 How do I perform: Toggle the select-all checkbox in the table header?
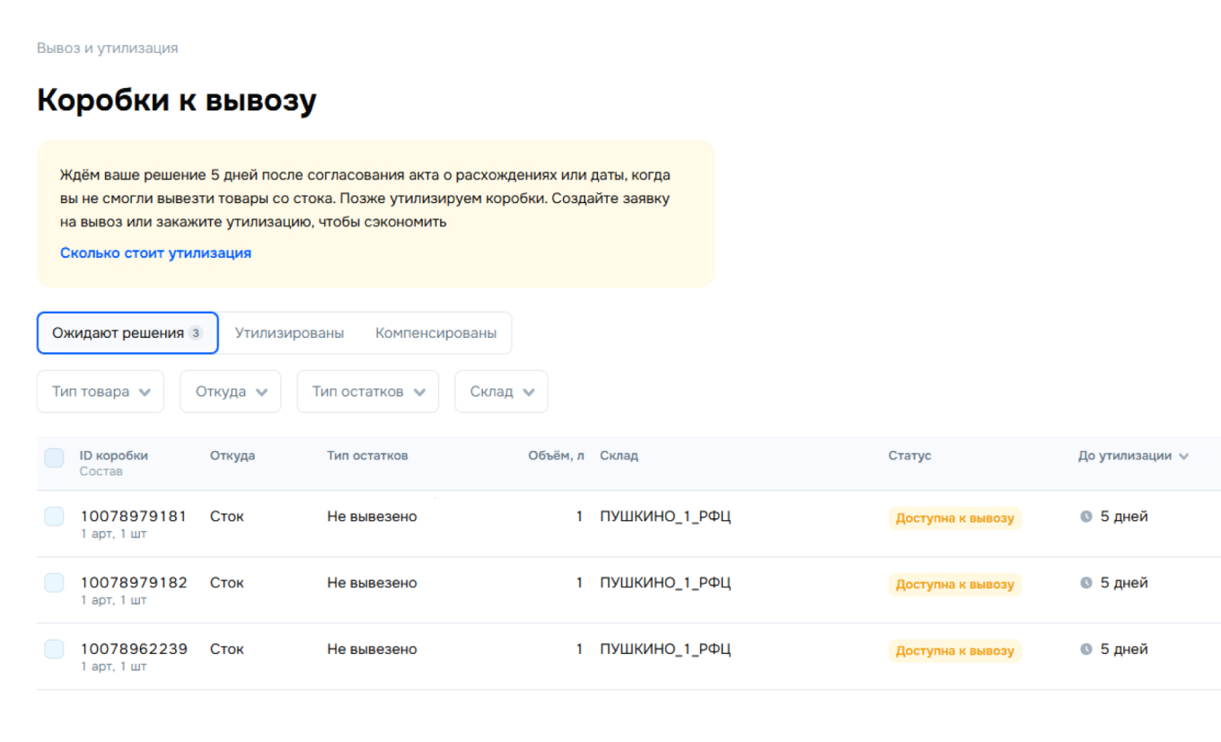[54, 458]
